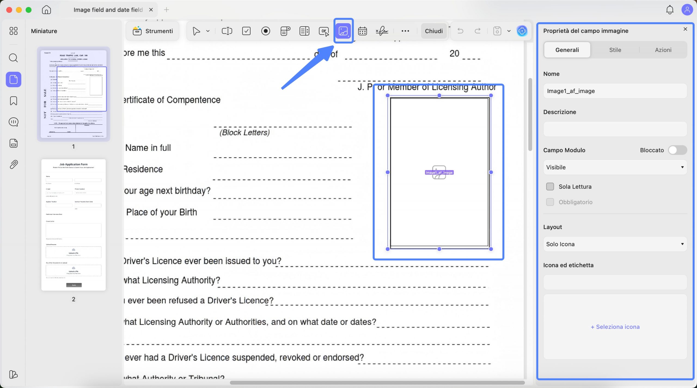Viewport: 697px width, 388px height.
Task: Open the home screen icon
Action: click(46, 10)
